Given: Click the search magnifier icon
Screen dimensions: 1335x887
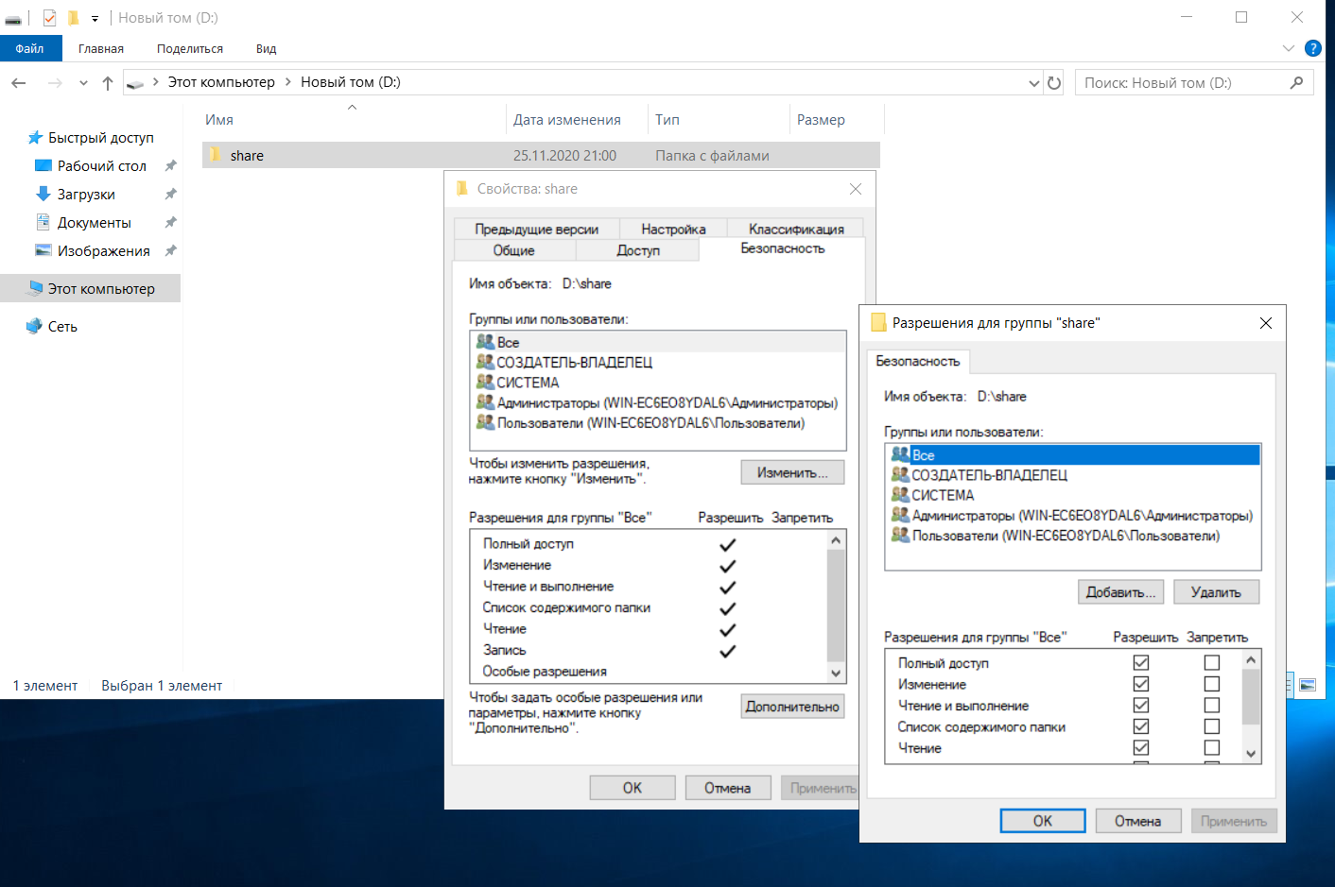Looking at the screenshot, I should [1296, 83].
